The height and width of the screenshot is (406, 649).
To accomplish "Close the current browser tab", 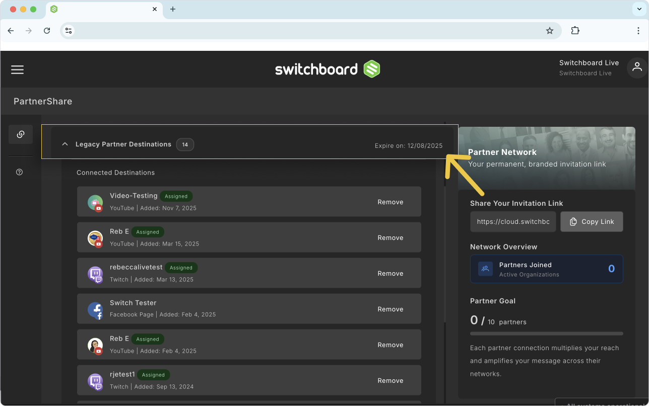I will pyautogui.click(x=155, y=9).
